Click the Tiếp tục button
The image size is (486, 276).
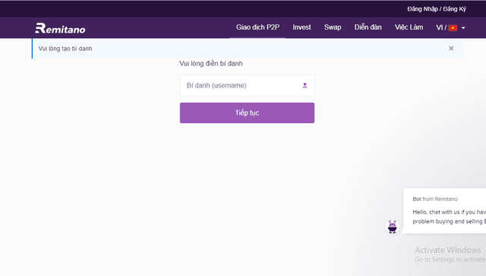pyautogui.click(x=247, y=113)
